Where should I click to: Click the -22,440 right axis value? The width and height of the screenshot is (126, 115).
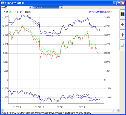[108, 97]
